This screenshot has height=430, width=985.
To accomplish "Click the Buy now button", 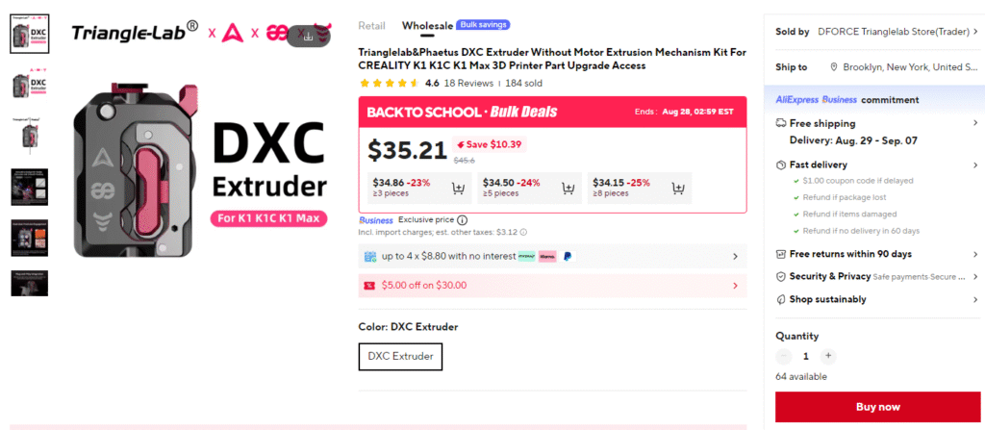I will (x=877, y=407).
